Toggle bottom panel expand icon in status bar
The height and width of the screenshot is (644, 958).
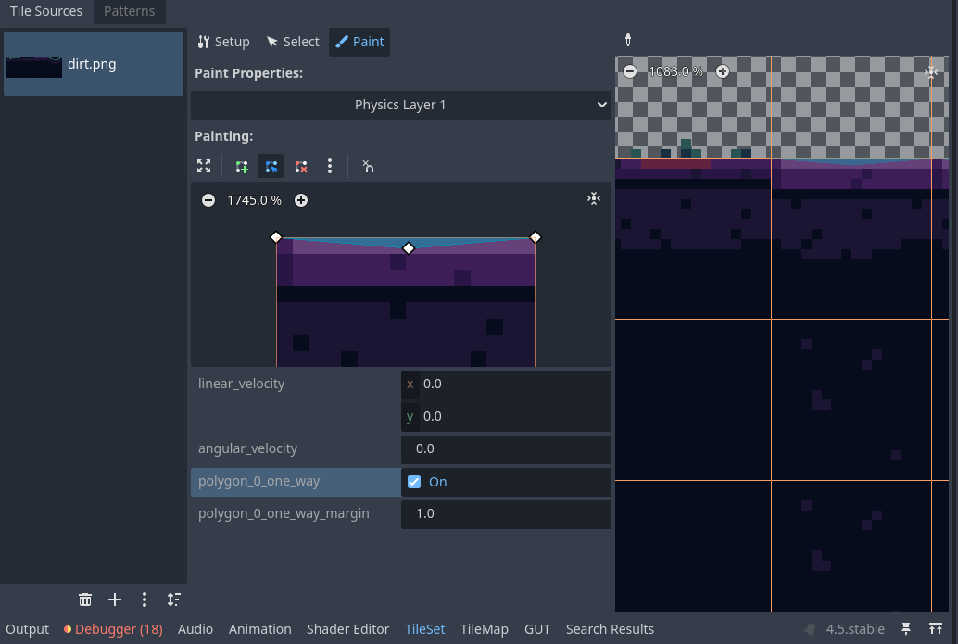(937, 629)
